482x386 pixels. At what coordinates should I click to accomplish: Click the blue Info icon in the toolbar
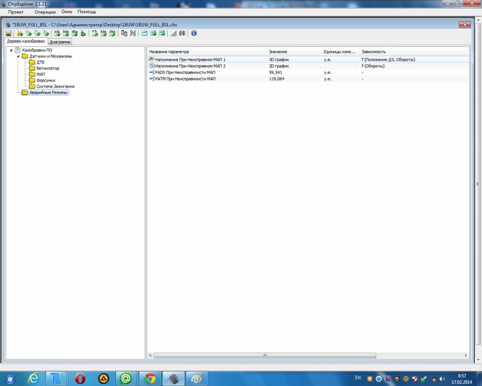[x=194, y=33]
